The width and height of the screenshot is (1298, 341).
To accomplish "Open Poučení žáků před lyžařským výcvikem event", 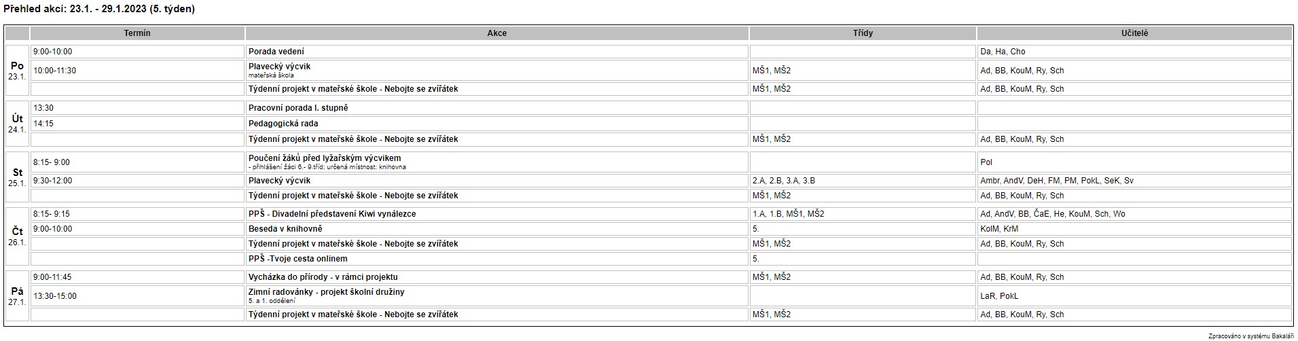I will tap(325, 158).
